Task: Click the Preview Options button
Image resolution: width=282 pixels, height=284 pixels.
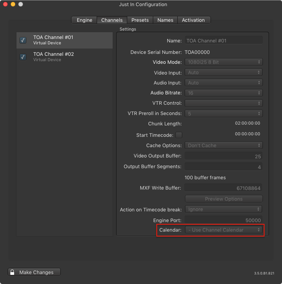Action: coord(224,199)
